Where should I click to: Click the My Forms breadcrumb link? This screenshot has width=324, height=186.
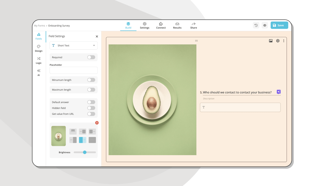tap(40, 26)
